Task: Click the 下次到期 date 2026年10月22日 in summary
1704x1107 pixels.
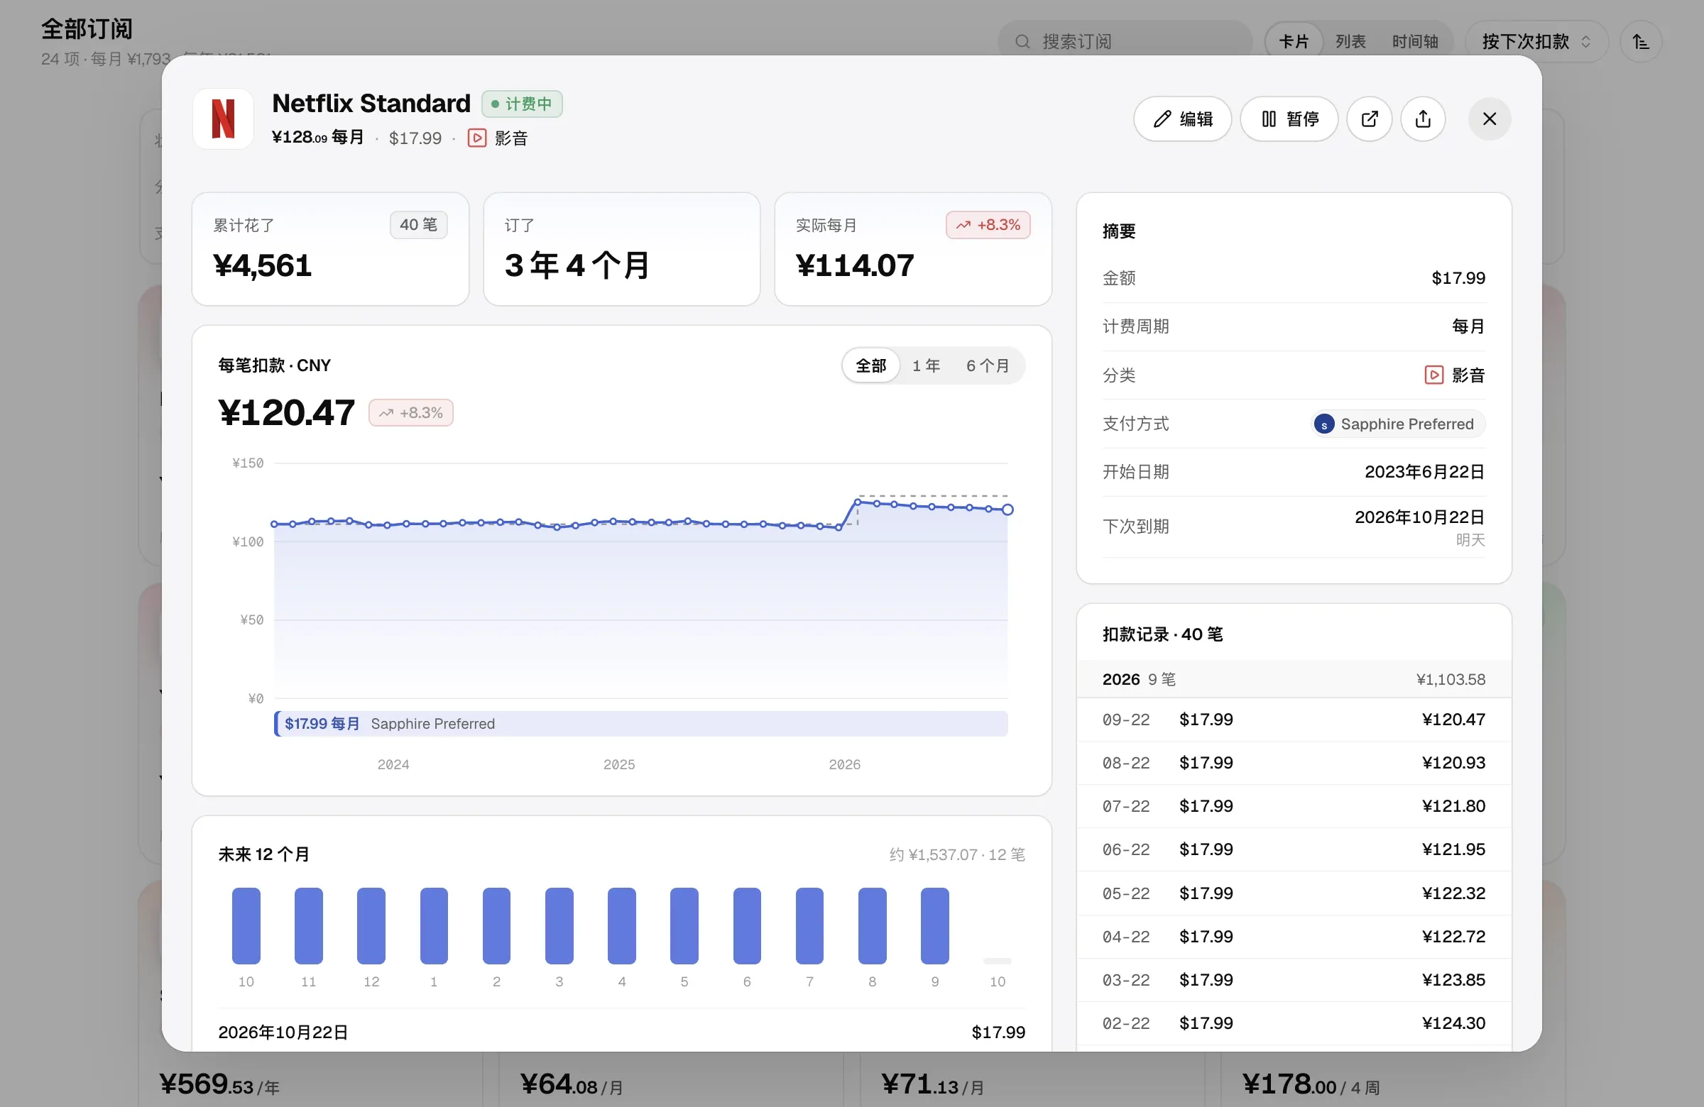Action: tap(1419, 517)
